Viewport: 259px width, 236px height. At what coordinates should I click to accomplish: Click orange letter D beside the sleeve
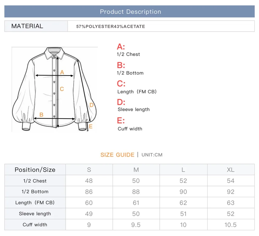coord(91,105)
